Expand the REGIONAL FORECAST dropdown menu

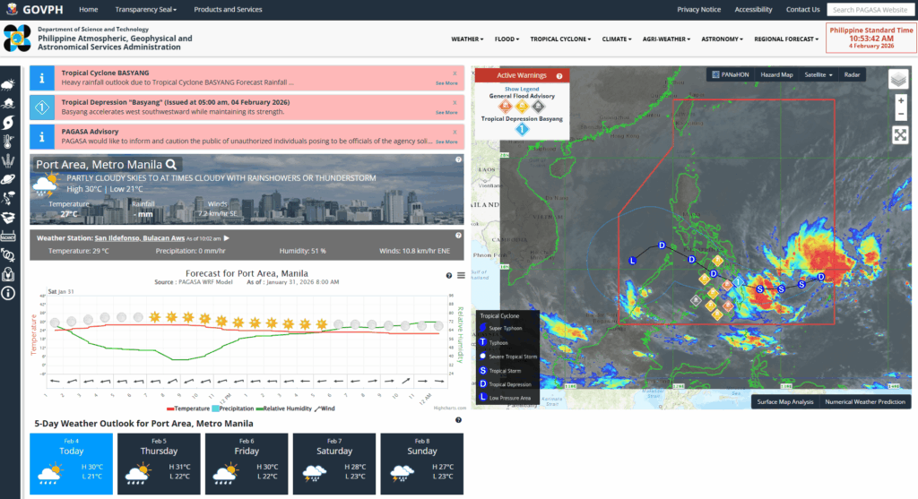pos(786,39)
